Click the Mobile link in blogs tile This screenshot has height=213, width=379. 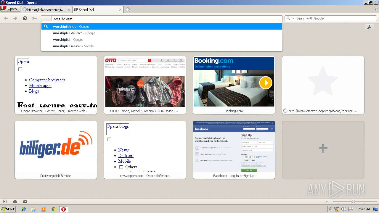click(x=124, y=161)
